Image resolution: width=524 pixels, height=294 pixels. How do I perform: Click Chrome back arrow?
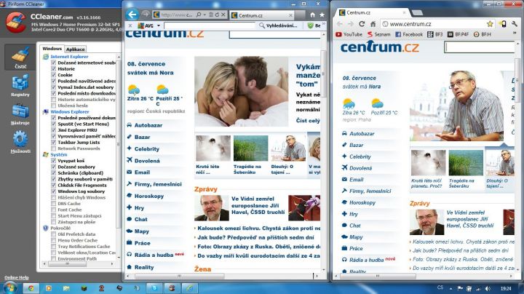[340, 24]
